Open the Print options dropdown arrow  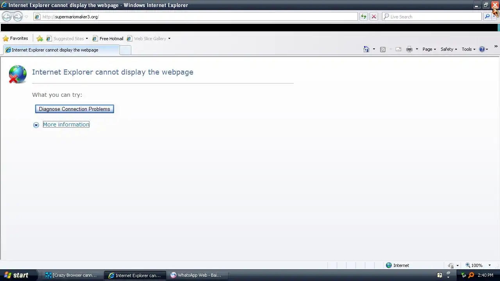coord(417,49)
